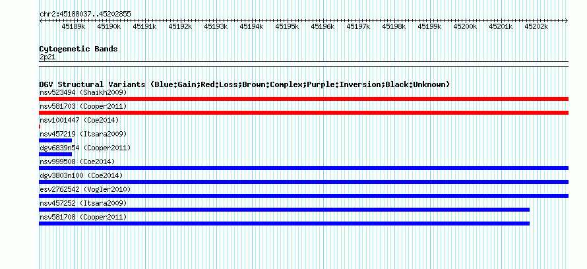Click the 45199k ruler tick label
The image size is (587, 269).
(430, 26)
